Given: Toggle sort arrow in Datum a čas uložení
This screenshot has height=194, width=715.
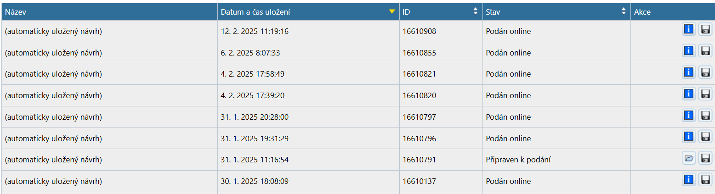Looking at the screenshot, I should click(392, 11).
